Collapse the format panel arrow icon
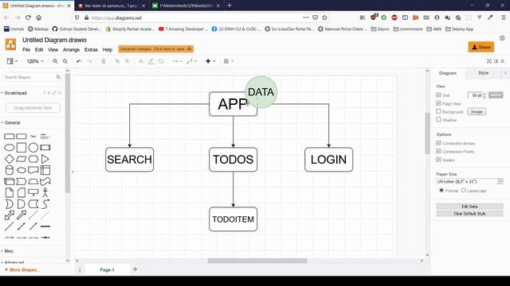510x286 pixels. (x=503, y=61)
